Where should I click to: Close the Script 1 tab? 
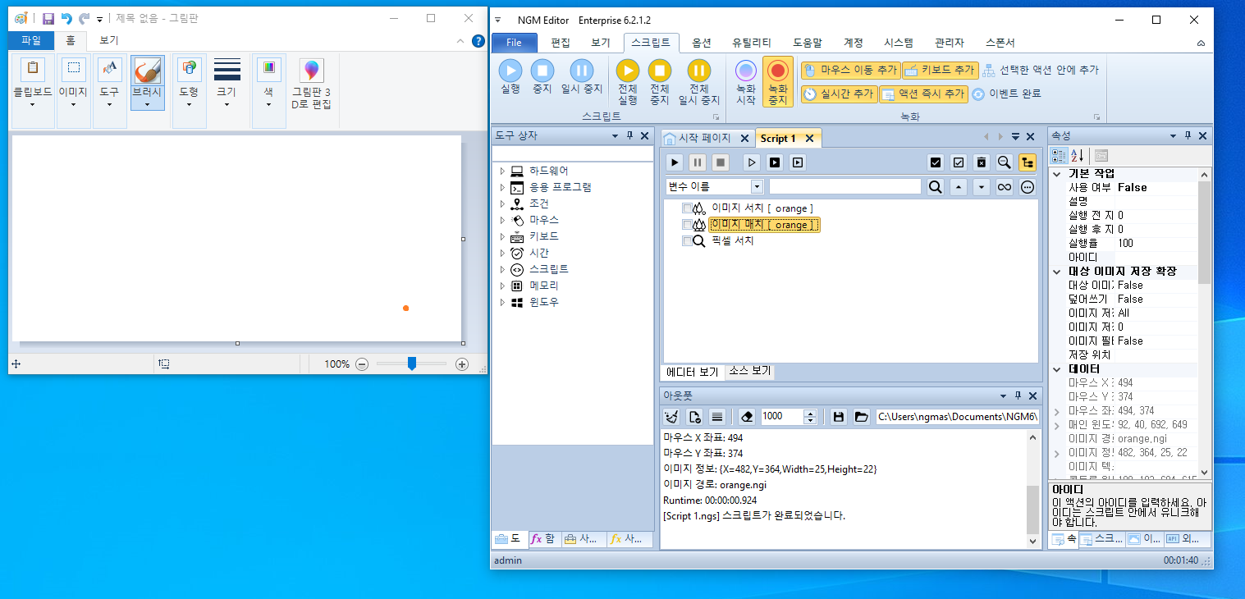(809, 138)
